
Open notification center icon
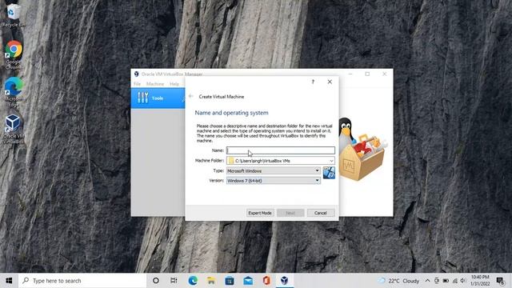coord(500,281)
